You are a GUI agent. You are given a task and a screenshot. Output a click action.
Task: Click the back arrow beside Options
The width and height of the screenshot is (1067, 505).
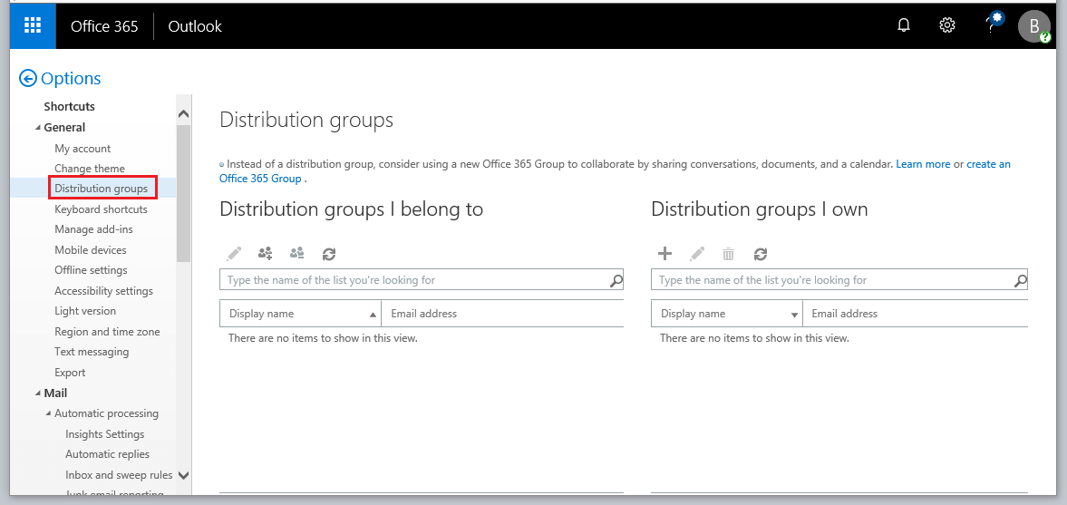(x=28, y=79)
